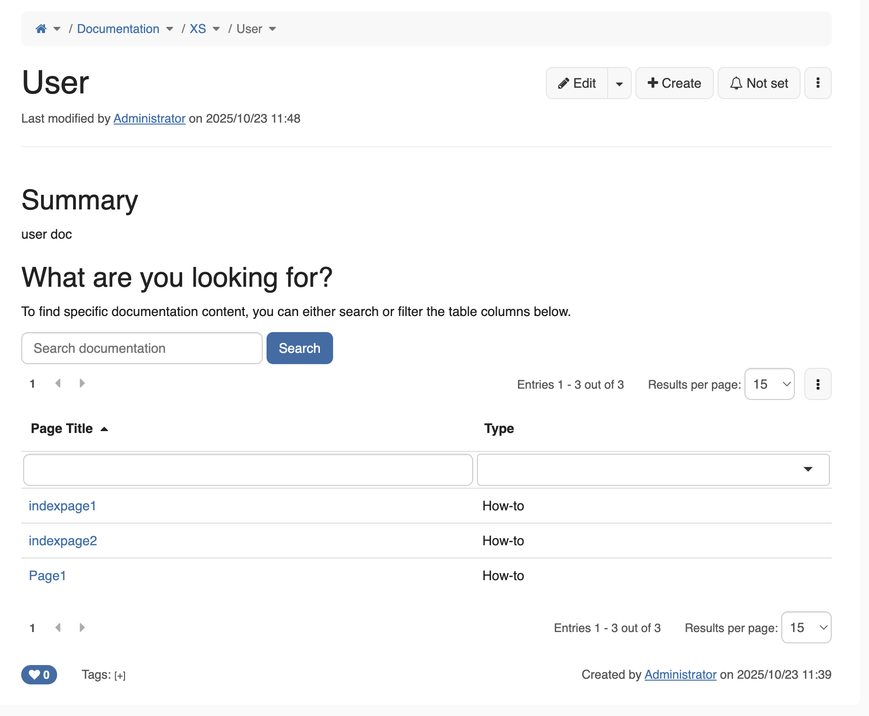Open the Documentation breadcrumb link

coord(118,29)
